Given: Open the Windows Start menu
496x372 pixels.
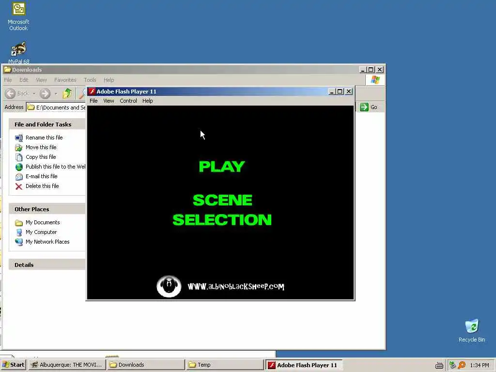Looking at the screenshot, I should [13, 365].
